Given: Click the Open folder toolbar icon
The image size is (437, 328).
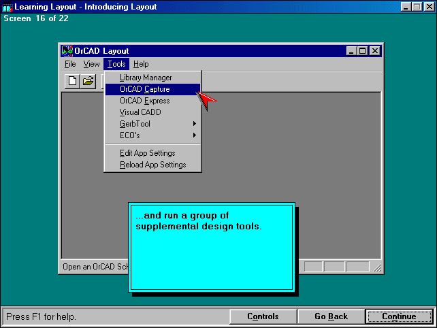Looking at the screenshot, I should pos(88,81).
